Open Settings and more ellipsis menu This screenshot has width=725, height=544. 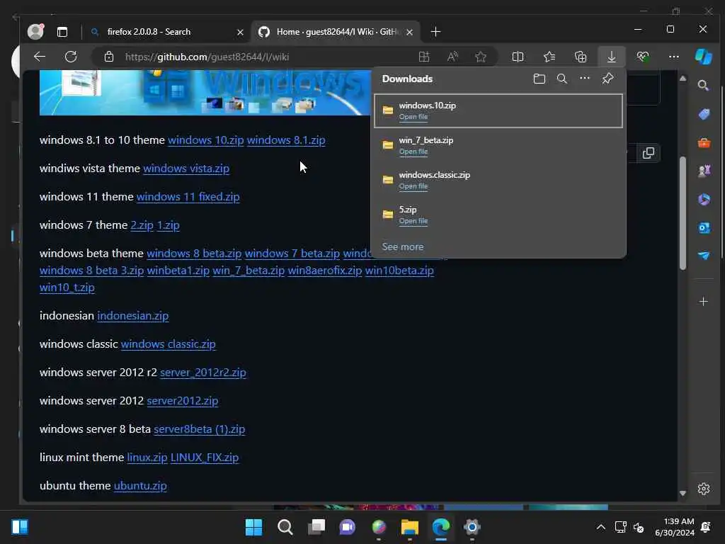pos(674,57)
